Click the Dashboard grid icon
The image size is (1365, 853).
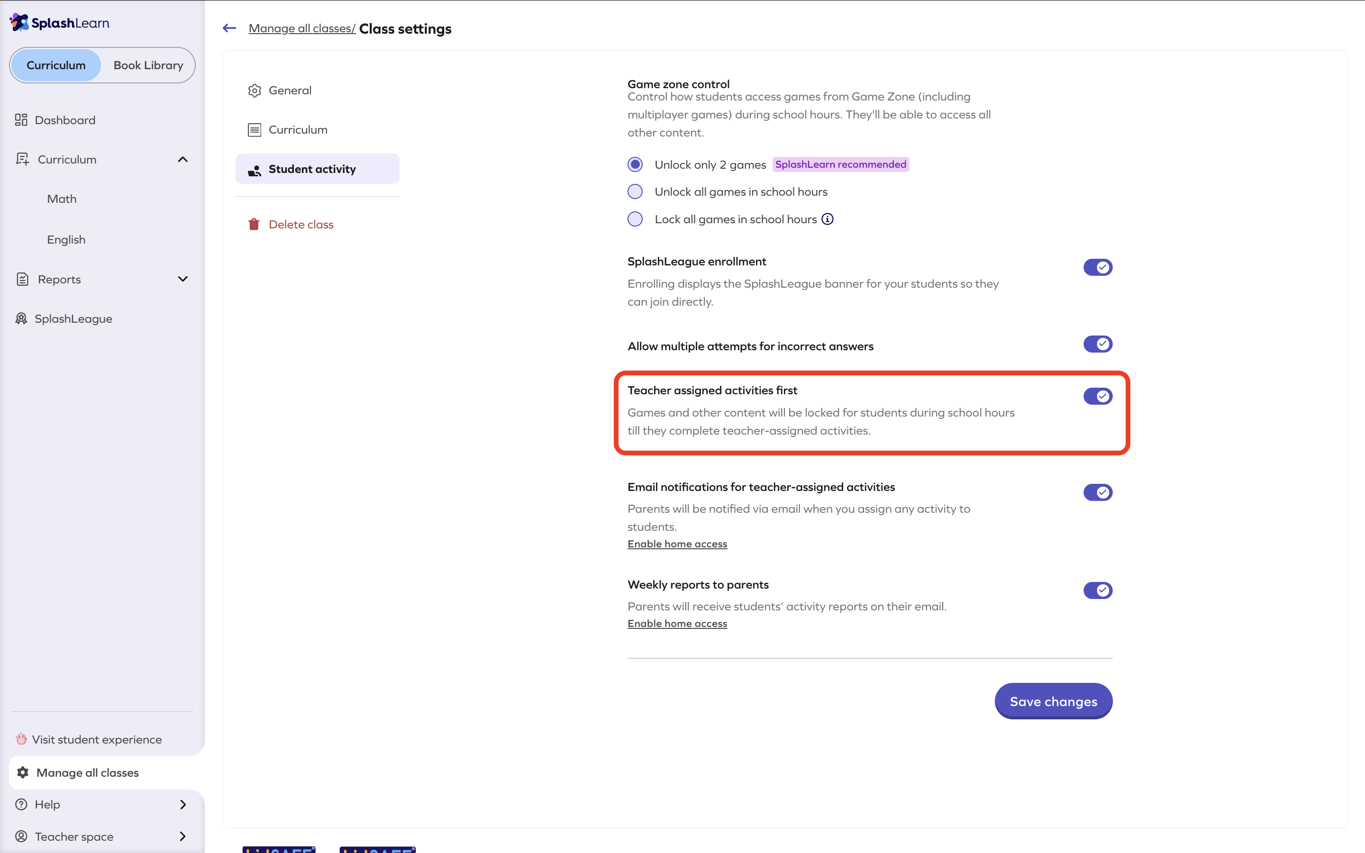point(21,119)
